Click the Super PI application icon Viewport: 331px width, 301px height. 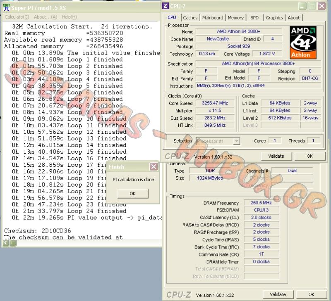click(7, 7)
